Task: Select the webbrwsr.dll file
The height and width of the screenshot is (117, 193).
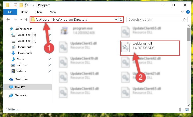Action: (150, 48)
